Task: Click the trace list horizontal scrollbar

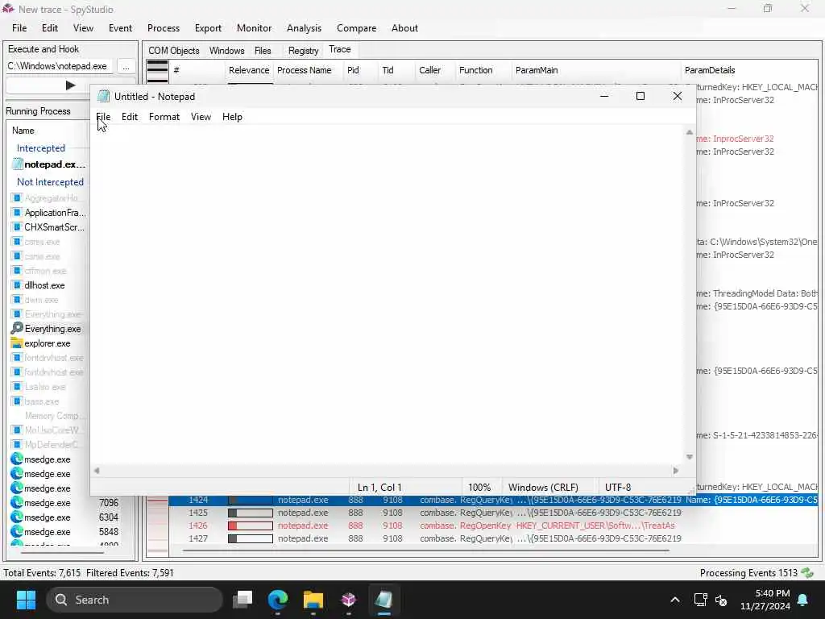Action: tap(426, 550)
